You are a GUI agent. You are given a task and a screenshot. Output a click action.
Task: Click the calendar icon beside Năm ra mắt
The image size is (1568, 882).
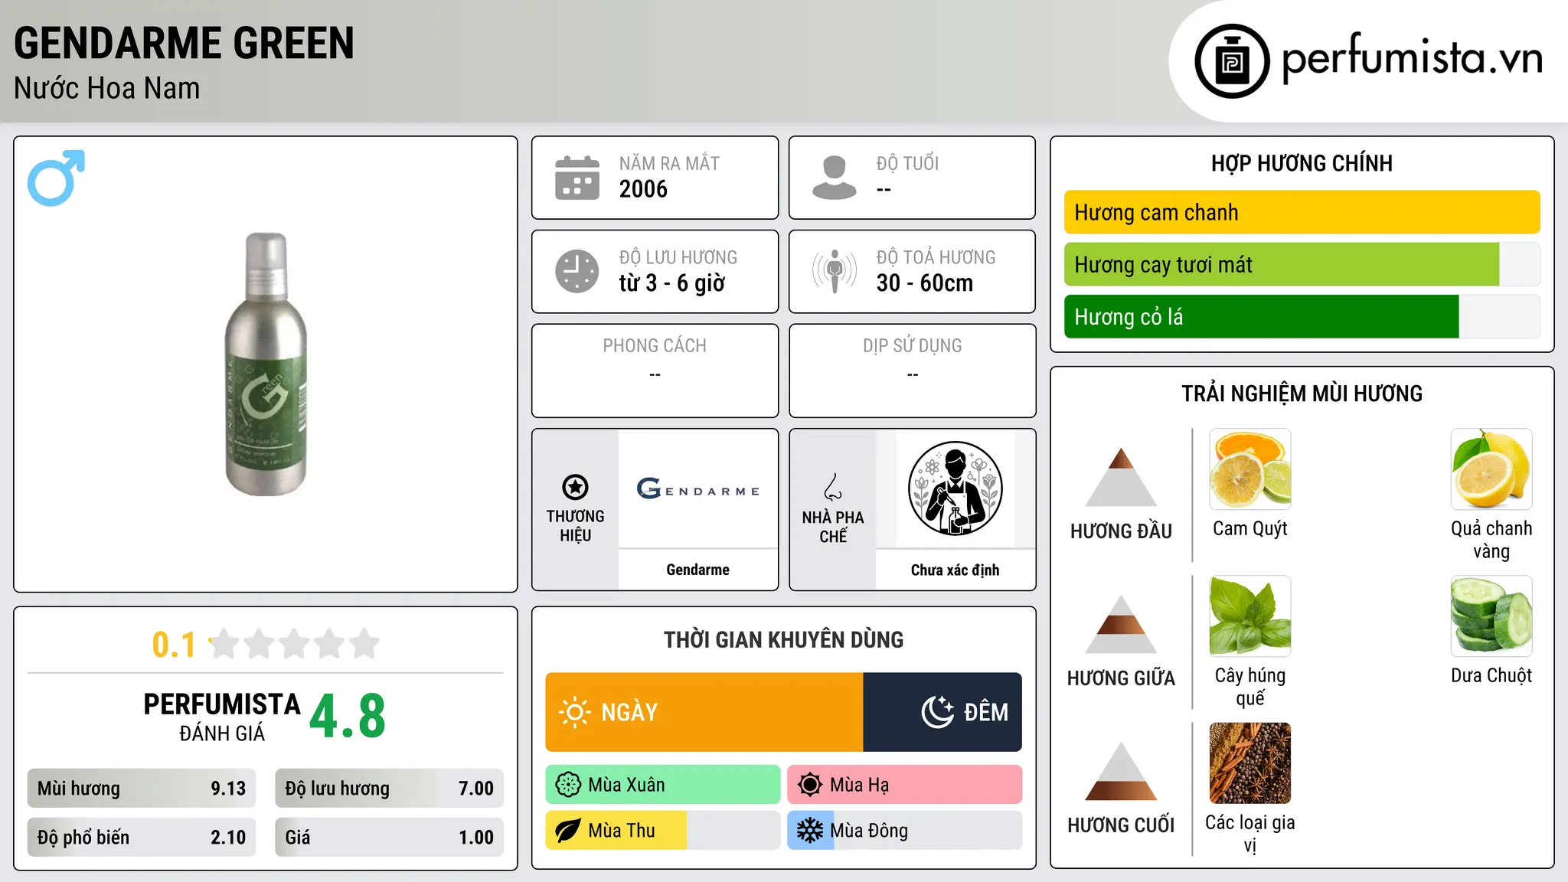[x=577, y=178]
